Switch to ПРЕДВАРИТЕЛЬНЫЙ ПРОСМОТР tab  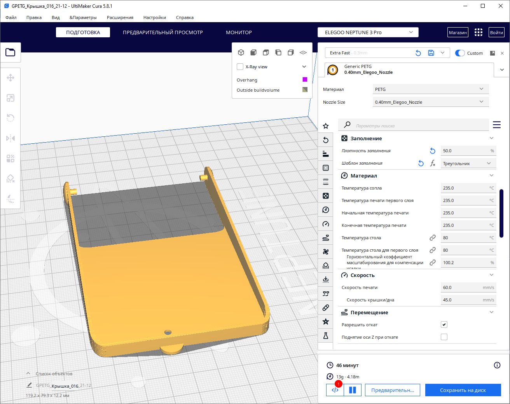click(163, 32)
